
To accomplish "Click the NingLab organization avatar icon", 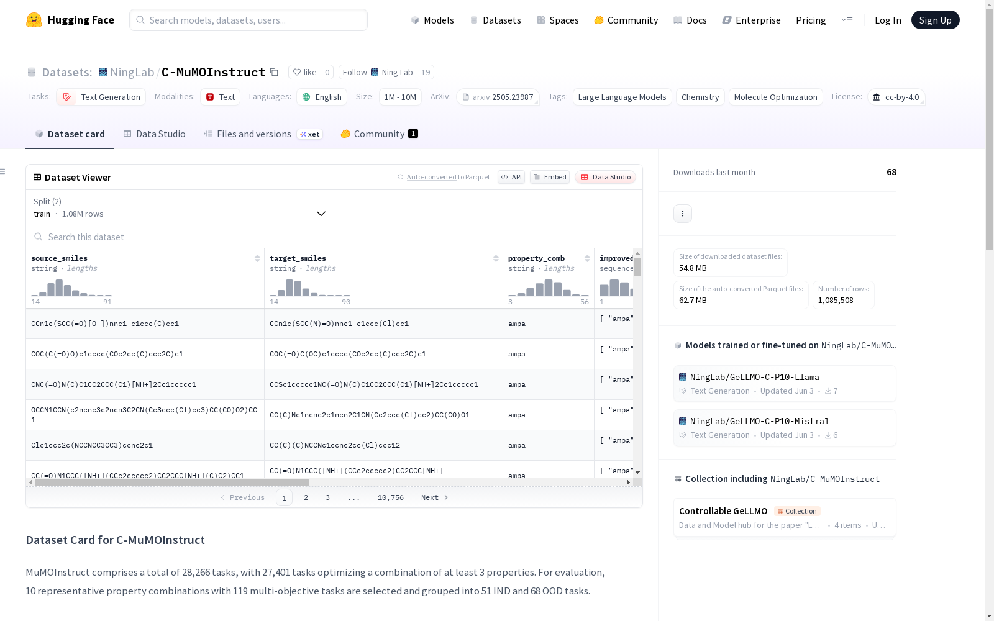I will pos(103,72).
